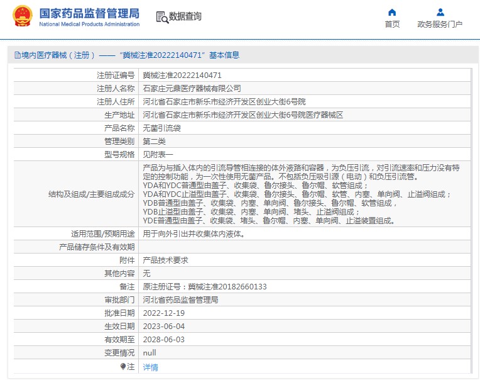Open the 数据查询 search icon
480x380 pixels.
point(162,17)
